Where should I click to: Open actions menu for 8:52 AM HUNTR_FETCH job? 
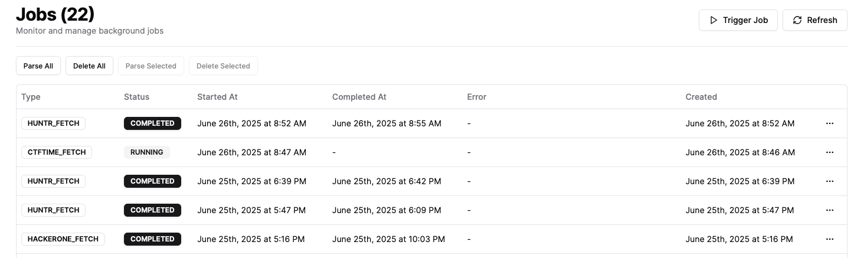tap(830, 123)
